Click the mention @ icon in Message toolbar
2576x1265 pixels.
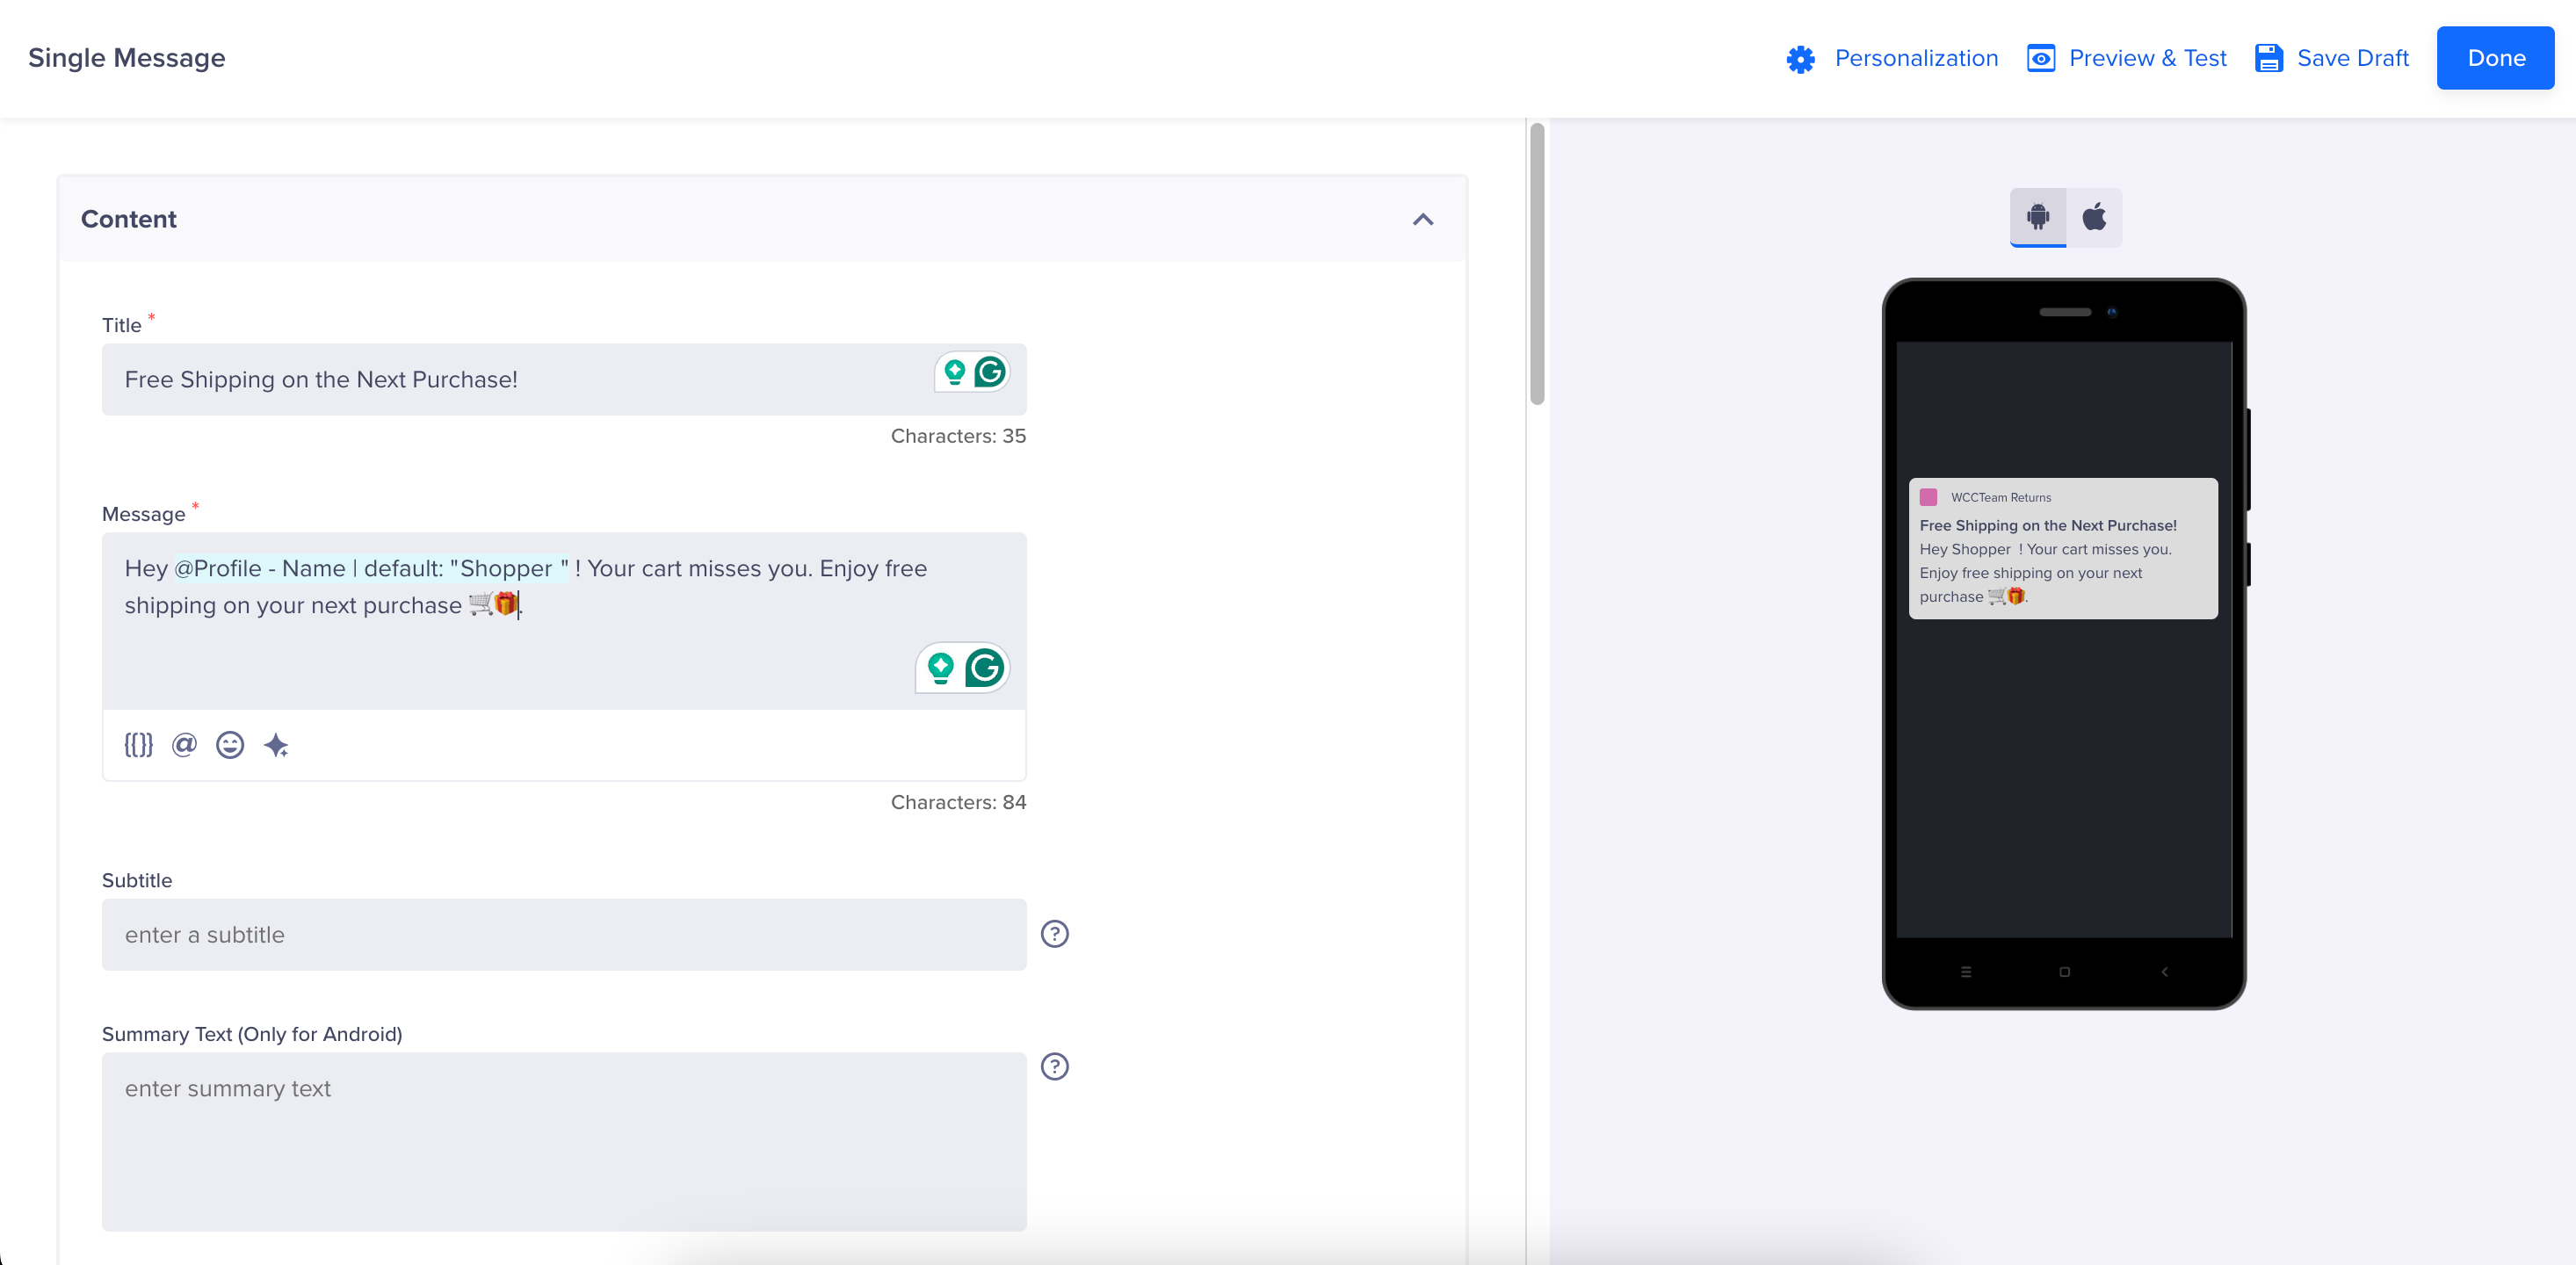click(x=185, y=744)
